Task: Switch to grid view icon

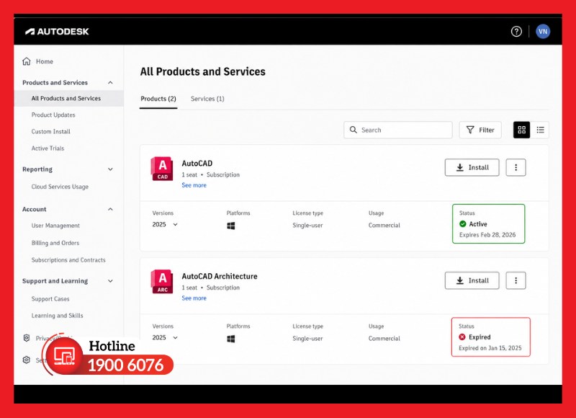Action: pos(521,130)
